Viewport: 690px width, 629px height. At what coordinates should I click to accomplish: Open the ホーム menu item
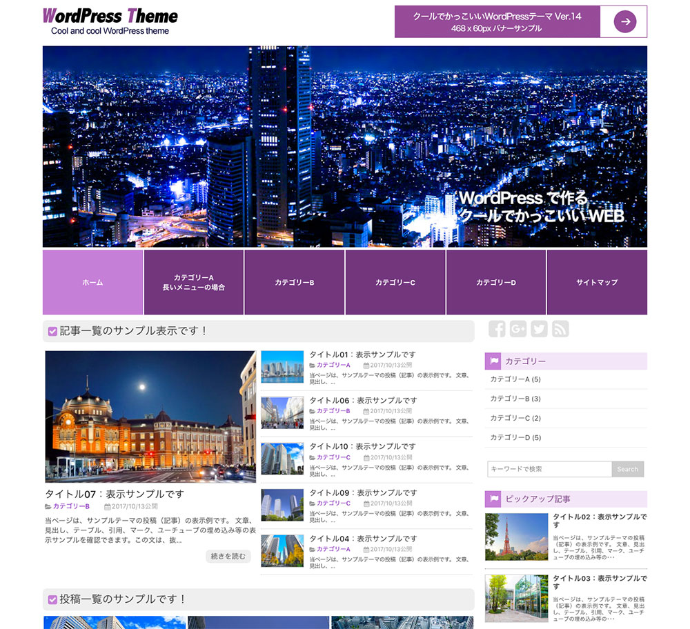click(x=93, y=282)
